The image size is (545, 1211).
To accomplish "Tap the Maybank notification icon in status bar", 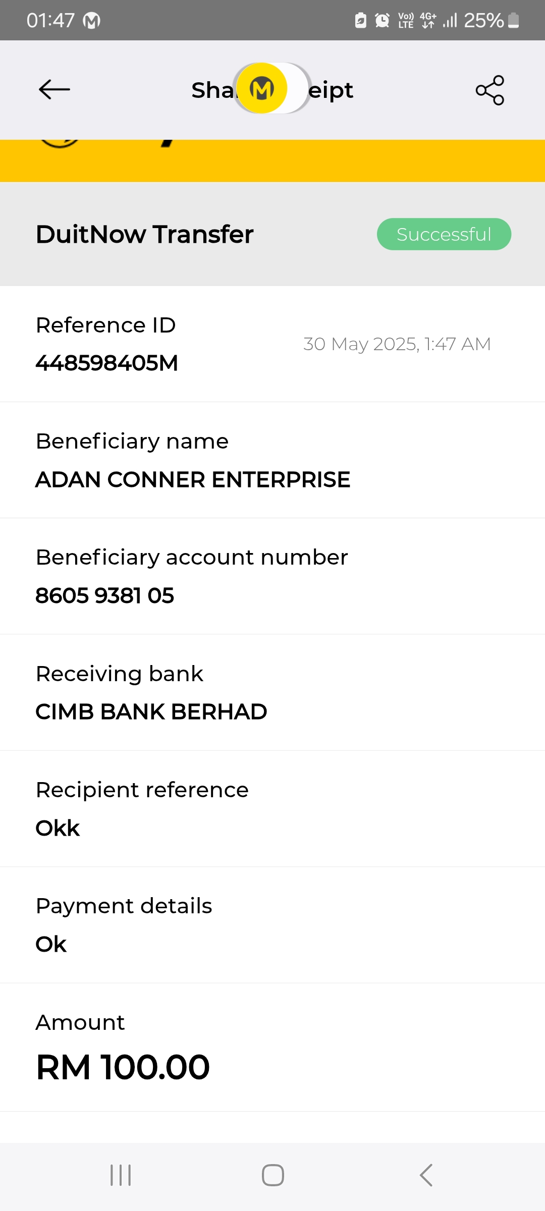I will tap(91, 21).
